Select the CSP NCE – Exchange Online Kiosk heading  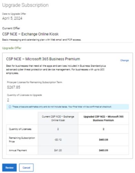coord(30,34)
